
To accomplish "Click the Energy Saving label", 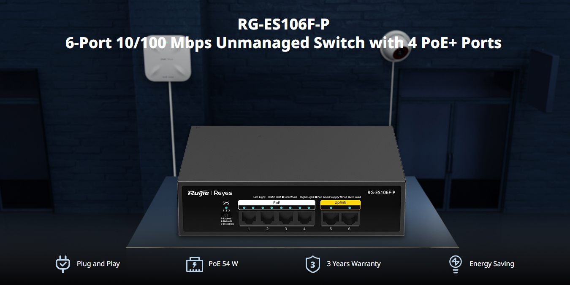I will point(492,264).
